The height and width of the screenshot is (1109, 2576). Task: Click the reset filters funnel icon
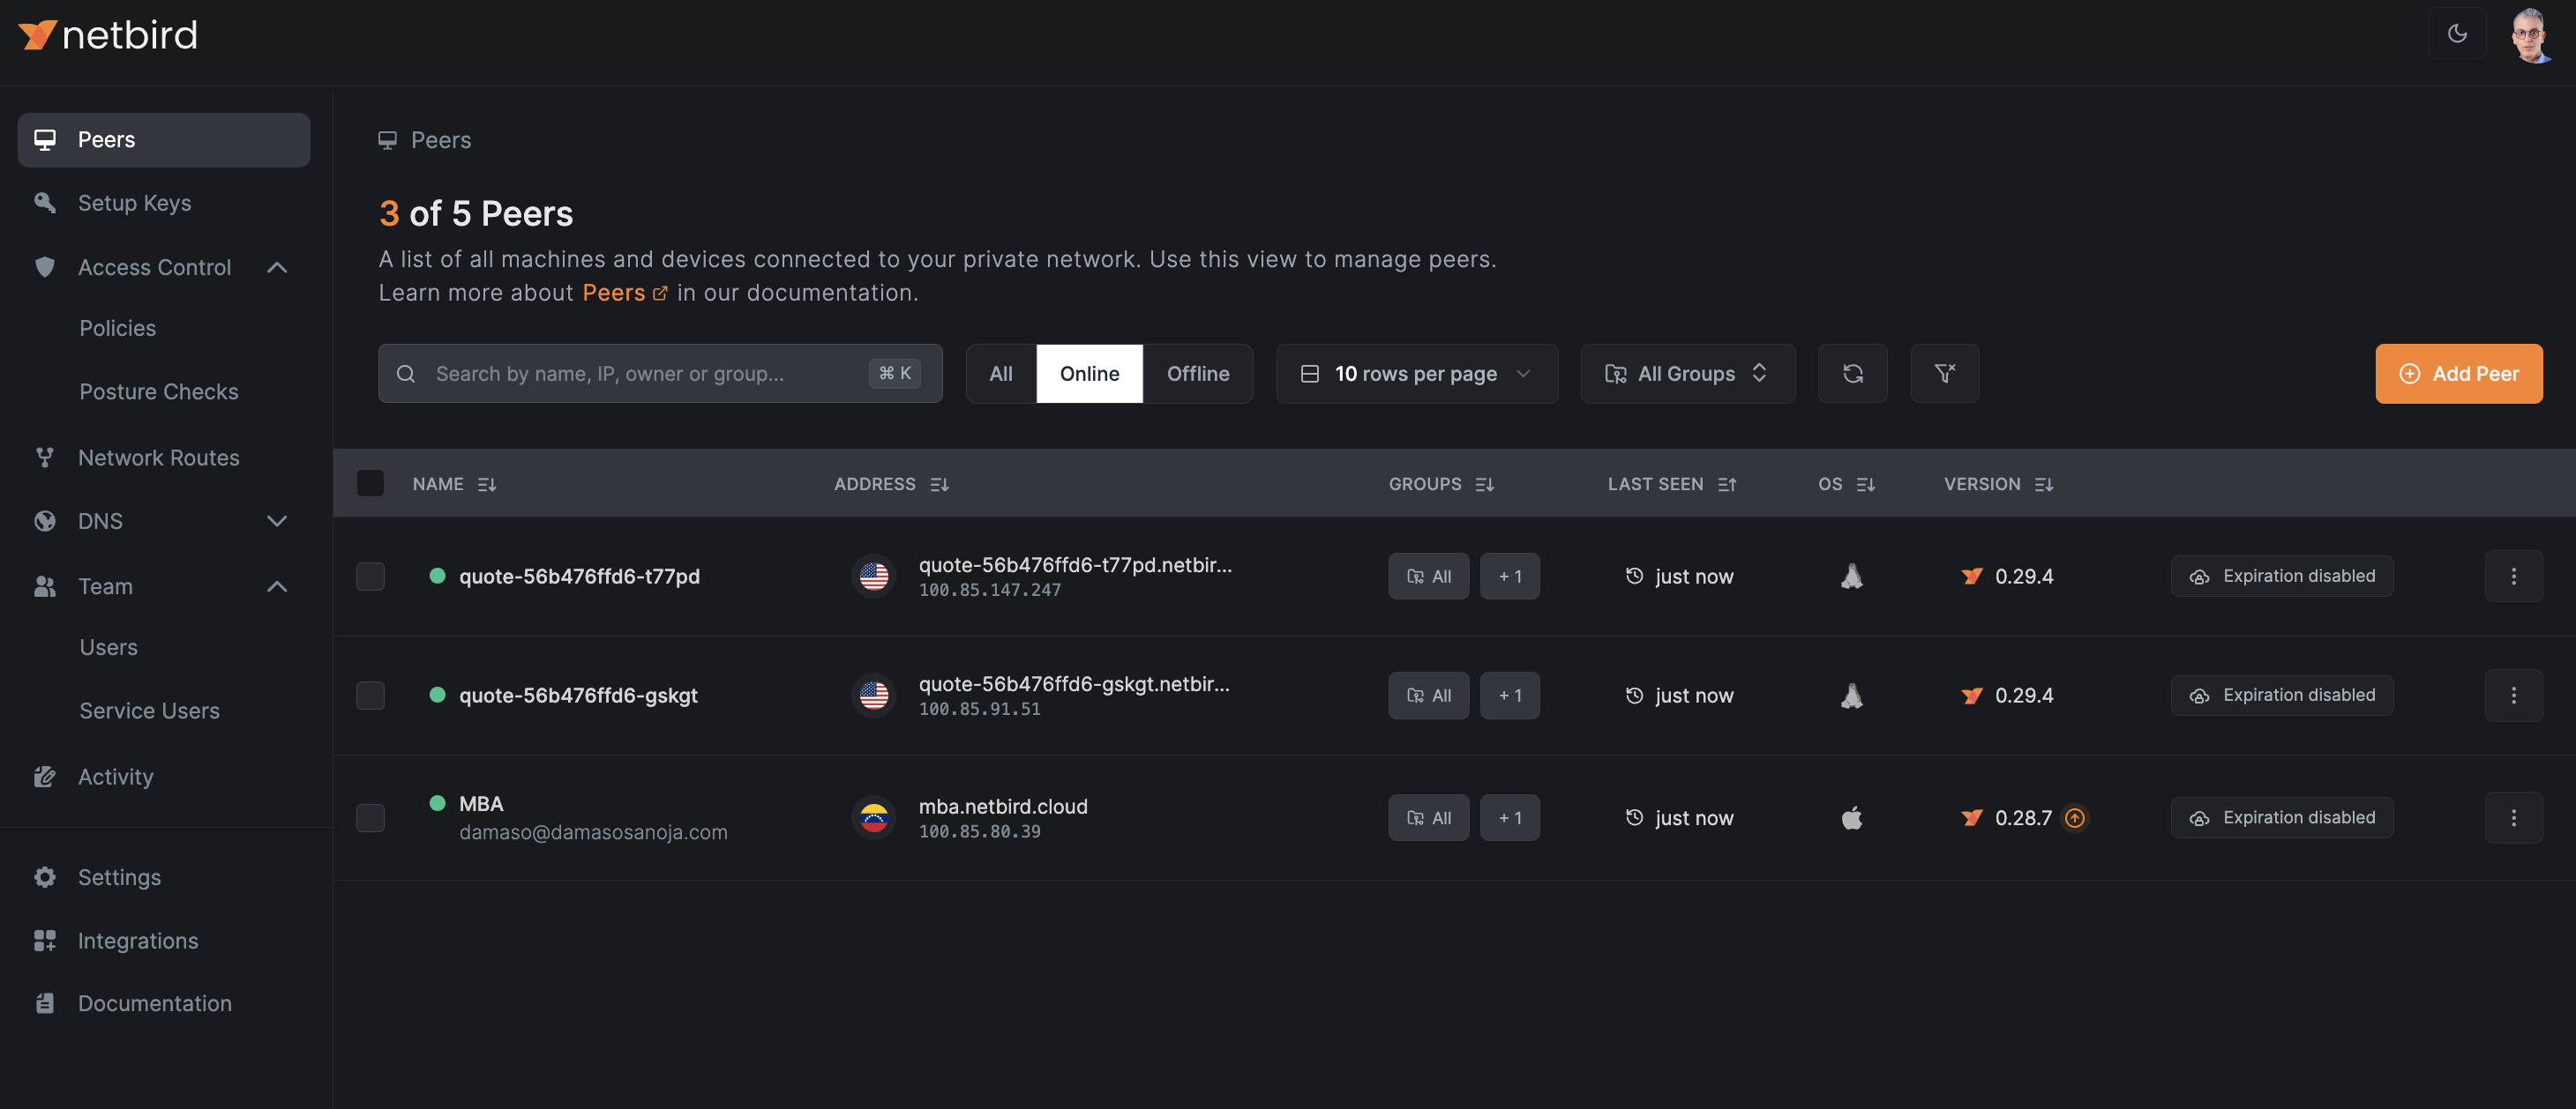tap(1944, 374)
